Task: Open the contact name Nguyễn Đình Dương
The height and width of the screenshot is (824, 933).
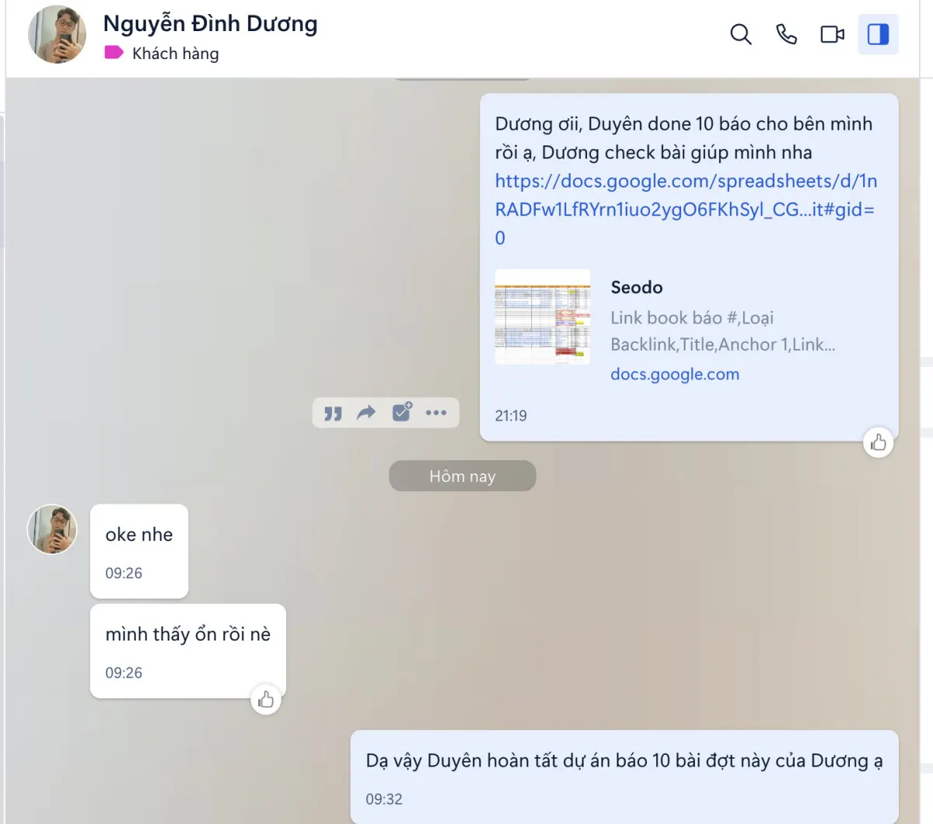Action: (x=210, y=24)
